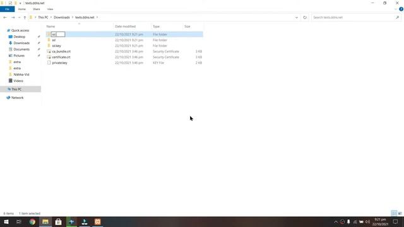Click New folder icon in title bar
Viewport: 404px width, 227px height.
(15, 3)
